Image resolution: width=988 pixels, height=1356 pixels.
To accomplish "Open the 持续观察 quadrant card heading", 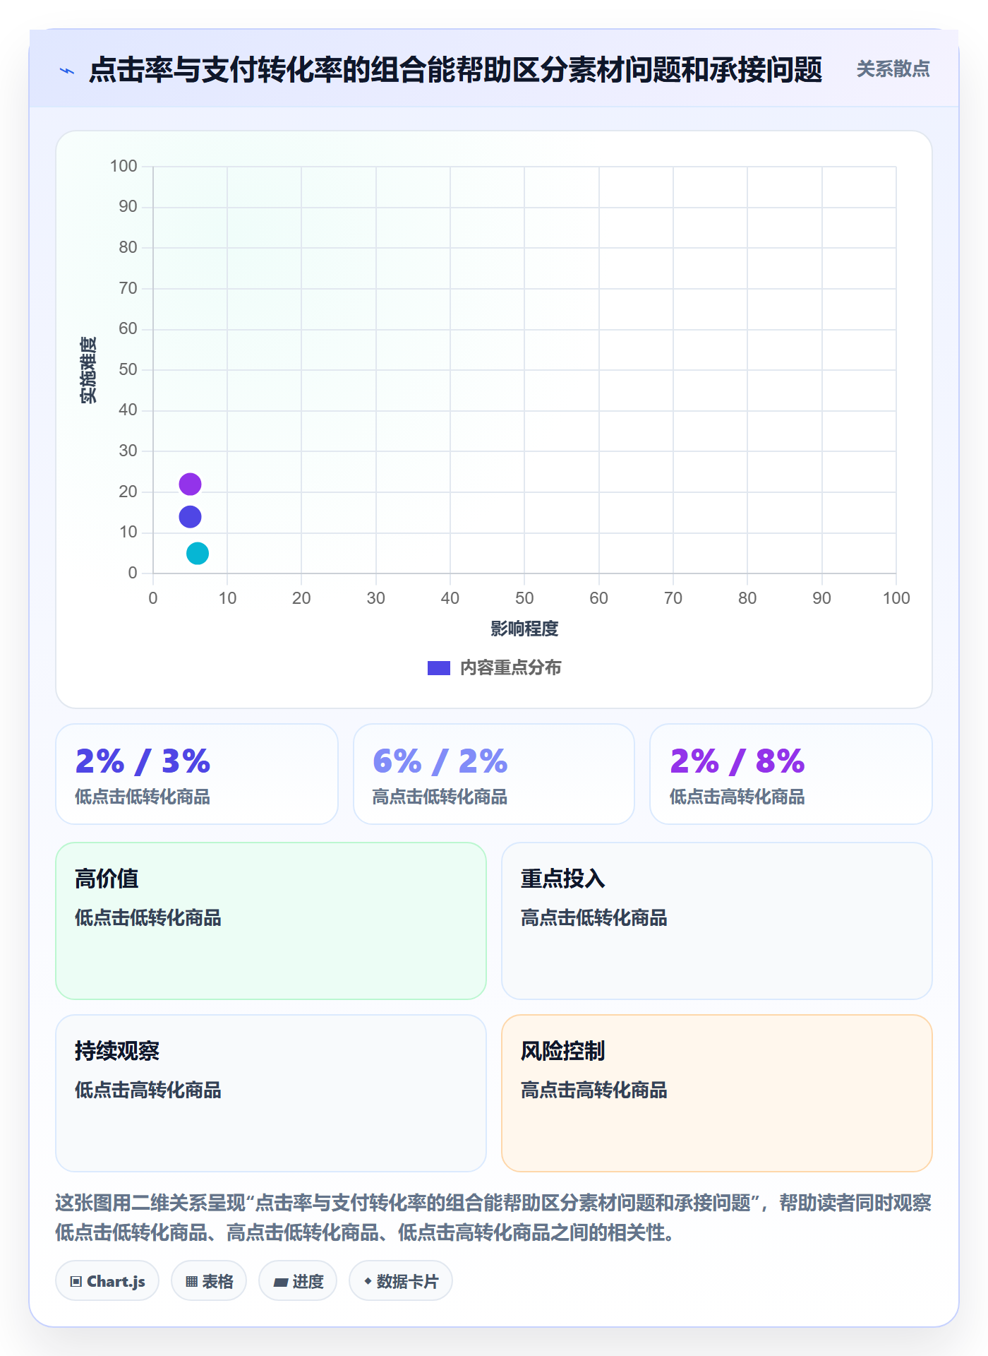I will 117,1051.
